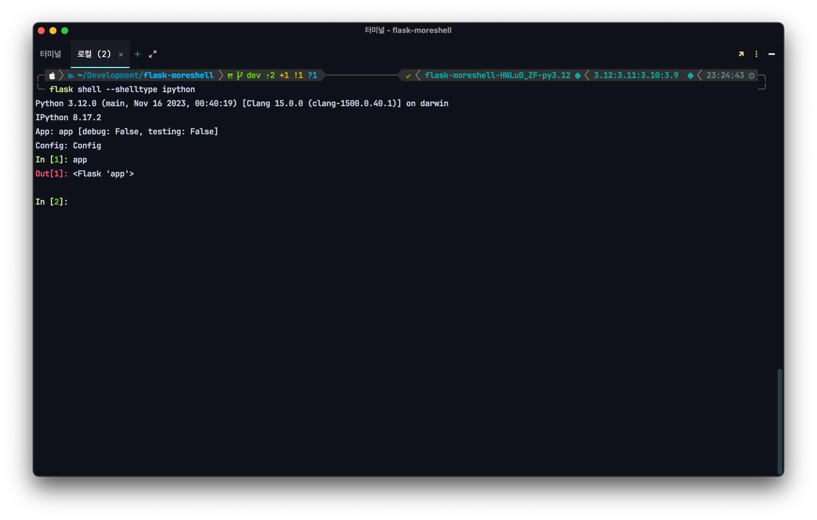Viewport: 817px width, 520px height.
Task: Minimize window with the yellow button
Action: point(53,30)
